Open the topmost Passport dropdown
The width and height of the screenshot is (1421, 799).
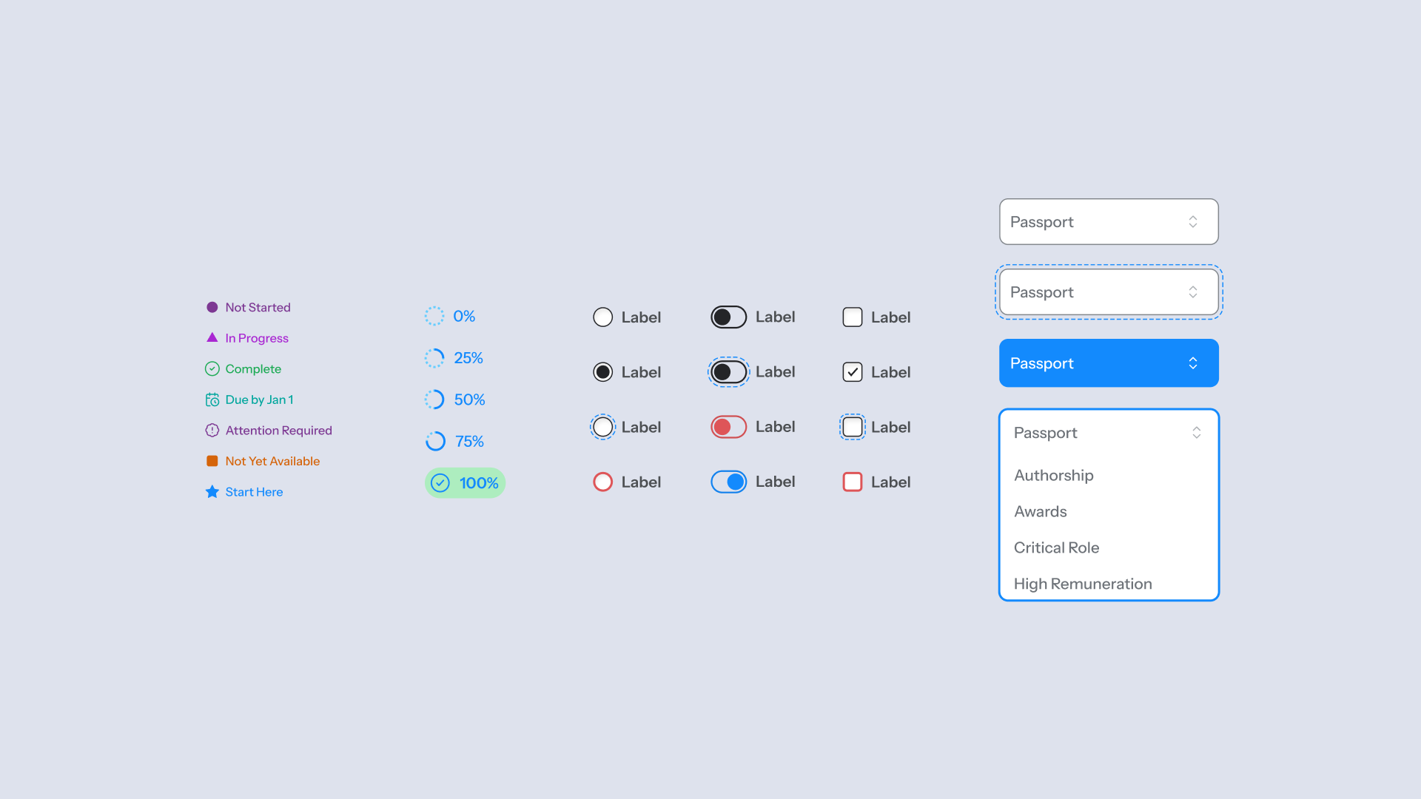(1108, 222)
